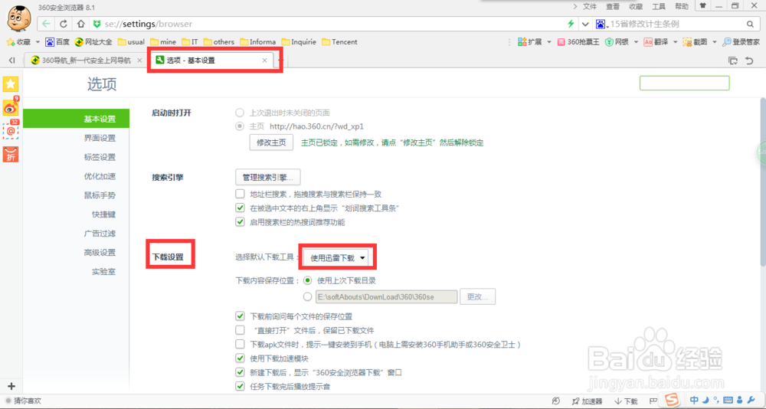The image size is (766, 409).
Task: Enable “直接打开”文件后保留已下载文件 checkbox
Action: coord(240,330)
